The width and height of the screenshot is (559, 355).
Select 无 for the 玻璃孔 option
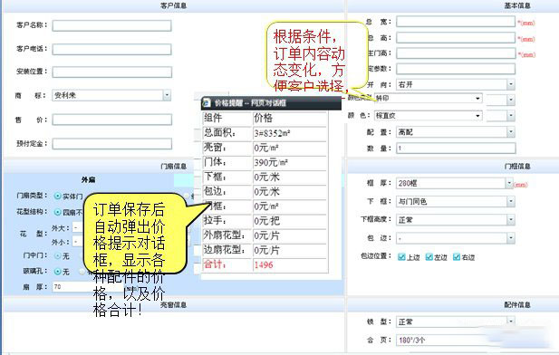click(57, 272)
